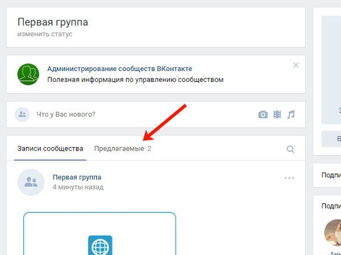Image resolution: width=341 pixels, height=255 pixels.
Task: Attach a photo with the camera icon
Action: tap(263, 114)
